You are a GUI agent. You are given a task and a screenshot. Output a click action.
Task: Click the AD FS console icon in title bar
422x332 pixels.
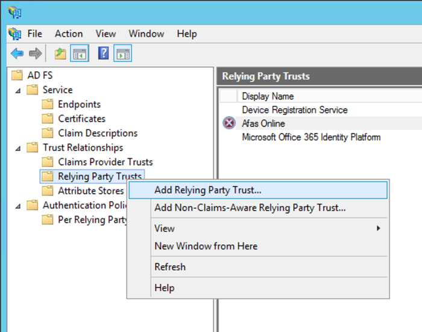click(14, 13)
